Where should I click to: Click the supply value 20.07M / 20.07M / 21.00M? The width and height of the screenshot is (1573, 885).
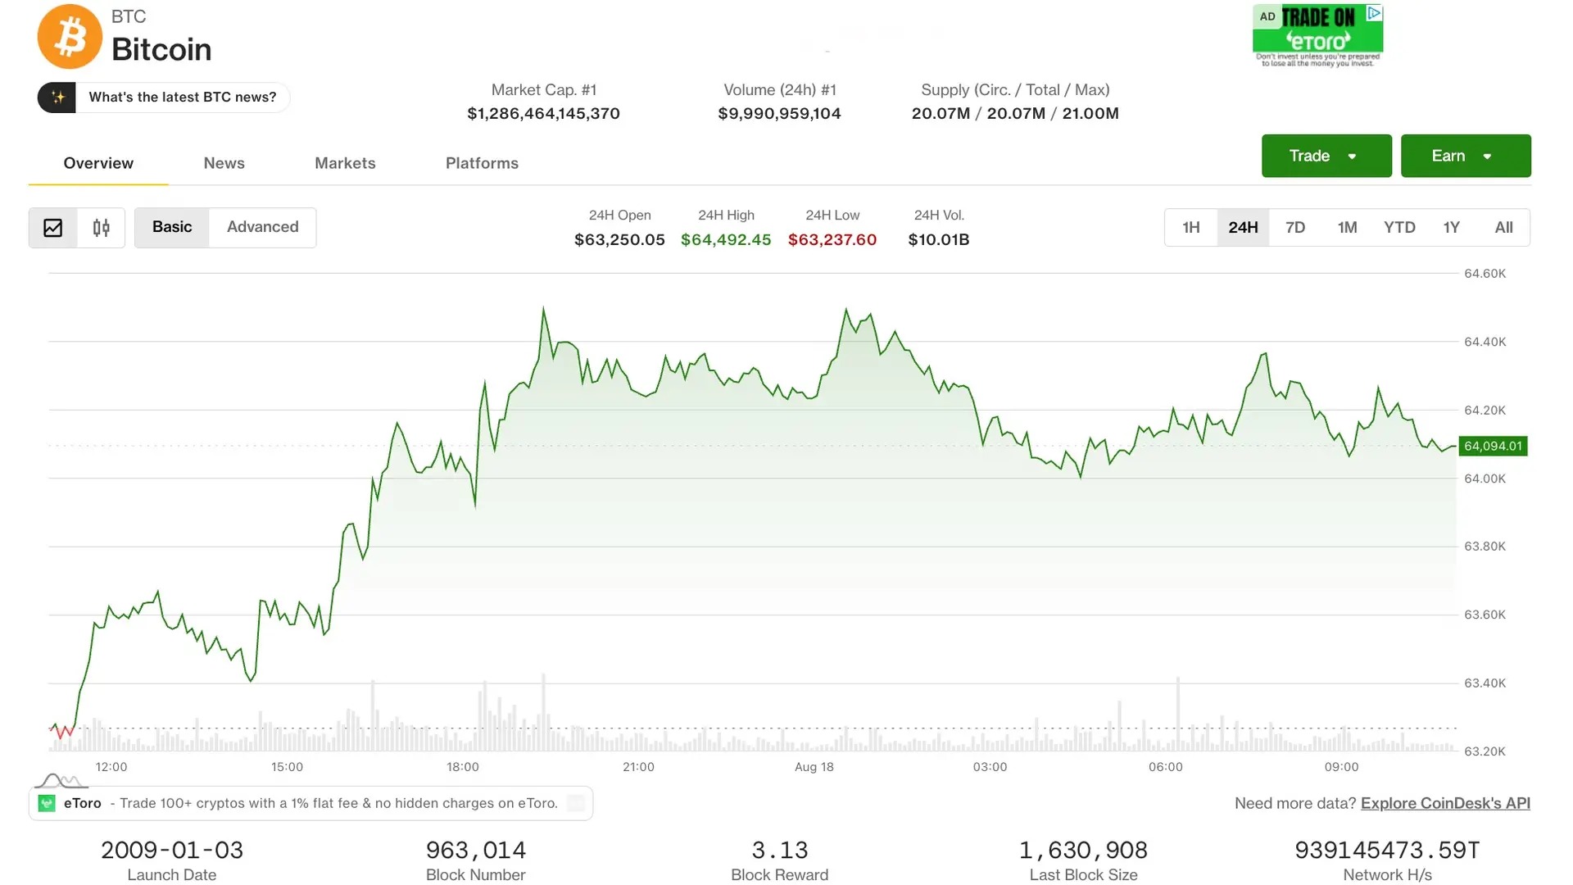tap(1015, 113)
